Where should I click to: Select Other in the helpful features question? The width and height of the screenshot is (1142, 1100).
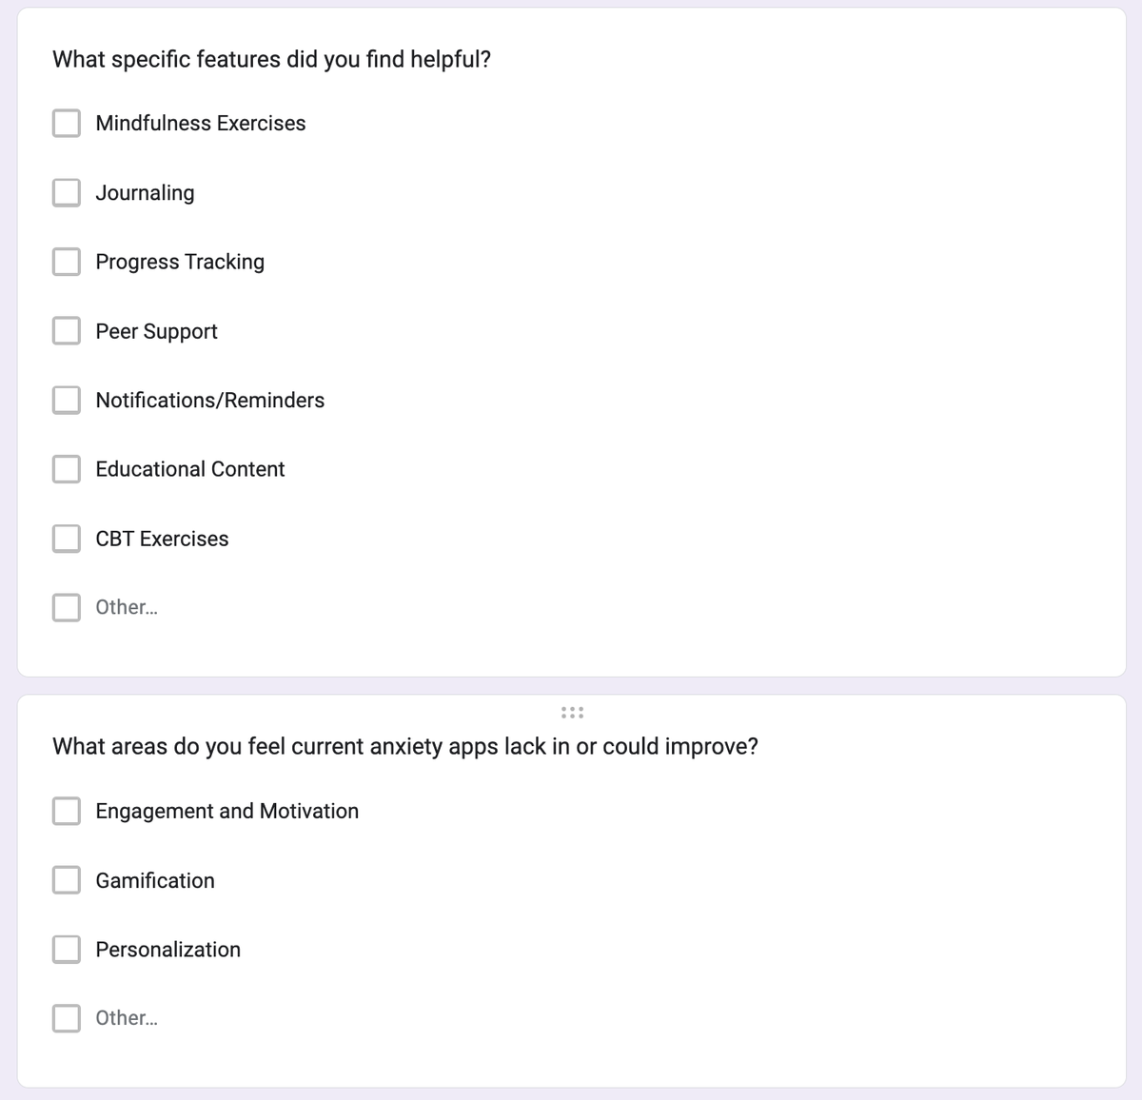click(66, 607)
